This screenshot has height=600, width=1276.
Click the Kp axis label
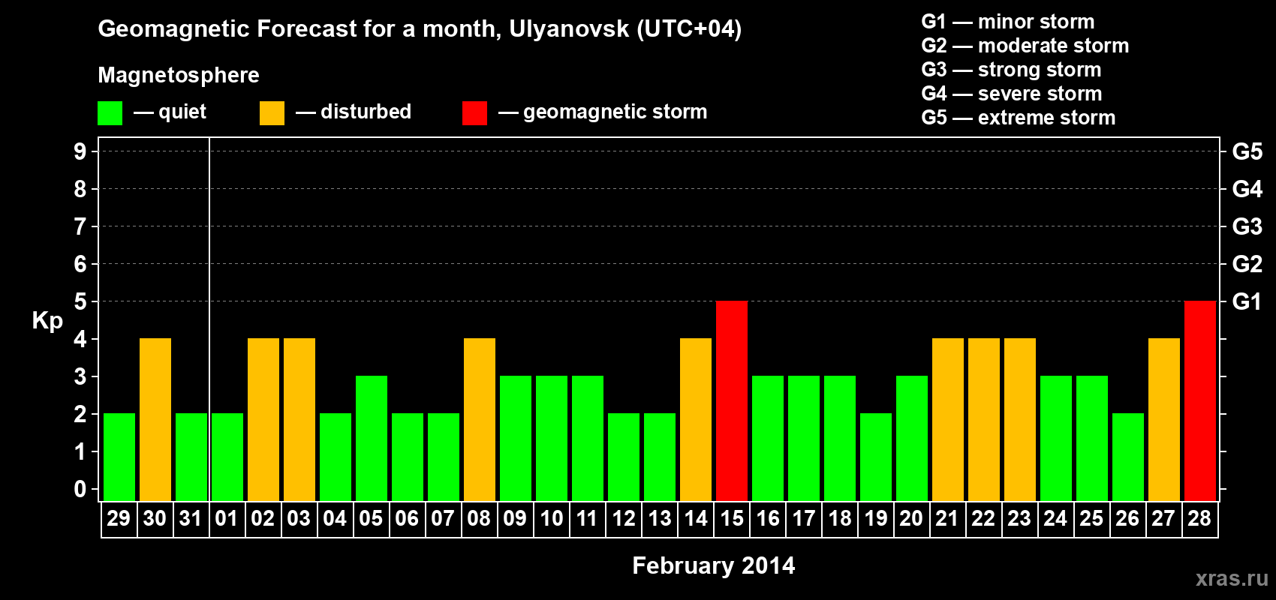click(47, 321)
